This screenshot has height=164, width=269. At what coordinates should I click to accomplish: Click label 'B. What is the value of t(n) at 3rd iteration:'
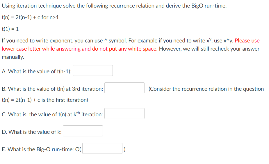(52, 89)
